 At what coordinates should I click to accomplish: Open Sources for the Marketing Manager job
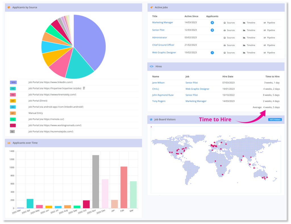(229, 23)
